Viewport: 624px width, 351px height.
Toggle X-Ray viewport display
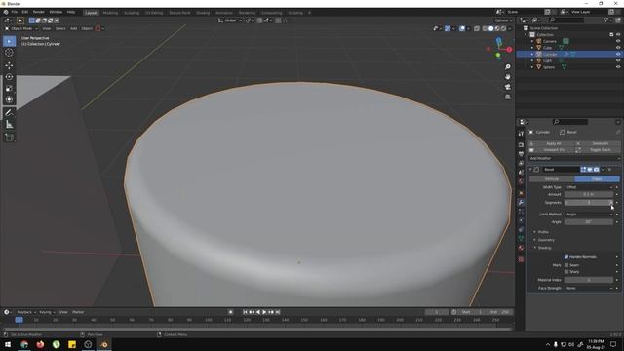tap(477, 28)
